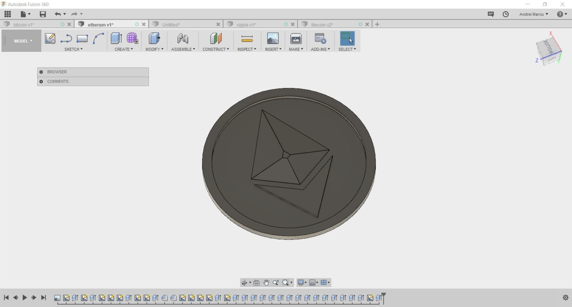Screen dimensions: 572x307
Task: Open timeline settings gear icon
Action: point(565,297)
